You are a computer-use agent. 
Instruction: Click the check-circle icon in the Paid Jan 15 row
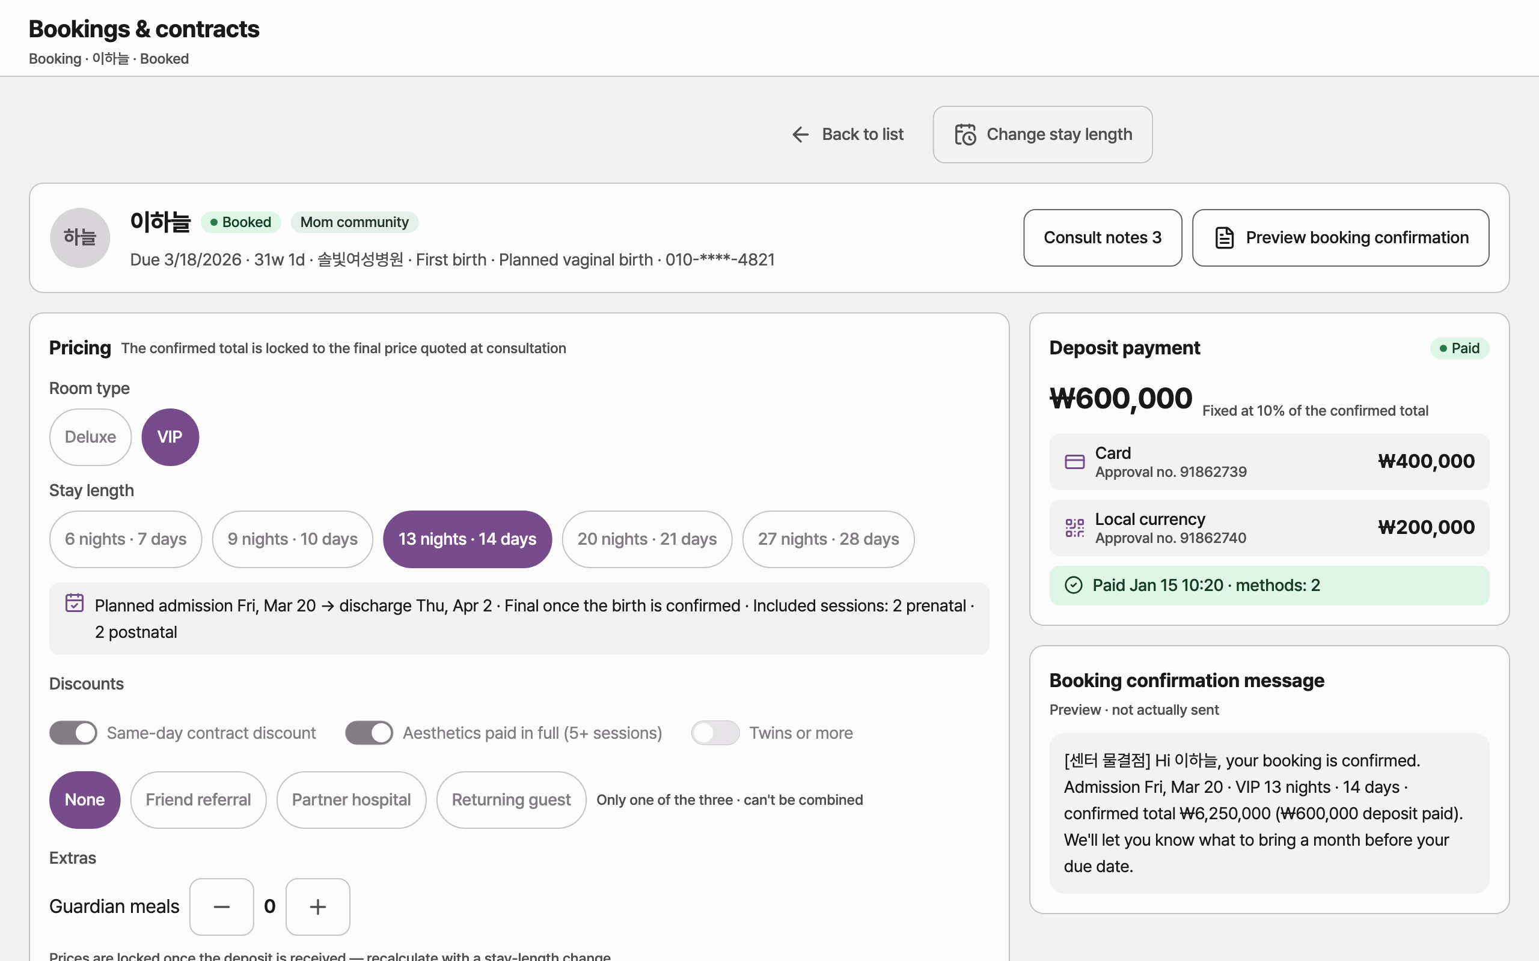pos(1073,585)
